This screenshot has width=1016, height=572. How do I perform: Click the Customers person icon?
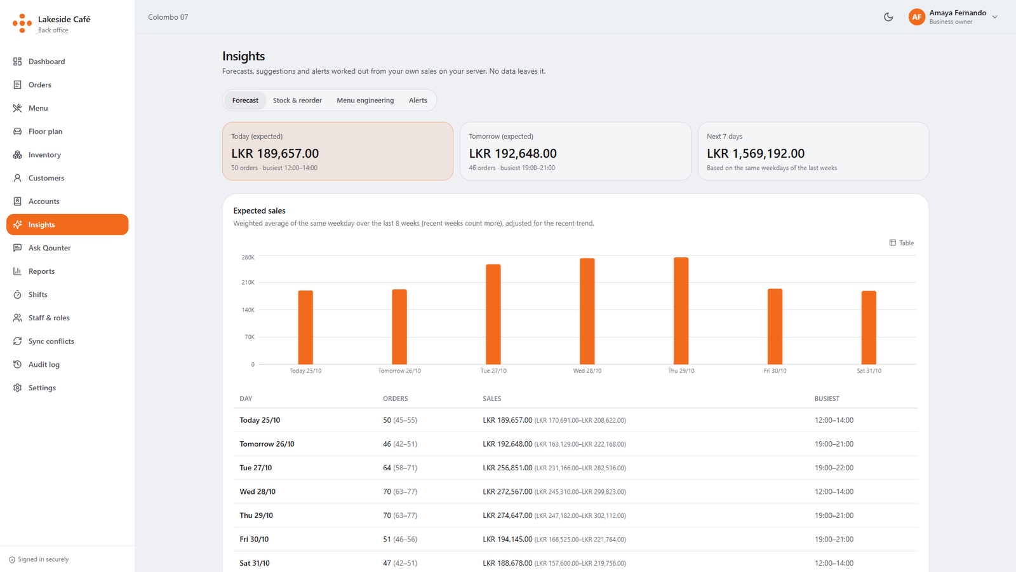[17, 178]
